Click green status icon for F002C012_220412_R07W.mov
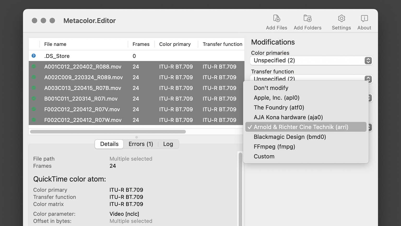 point(34,120)
